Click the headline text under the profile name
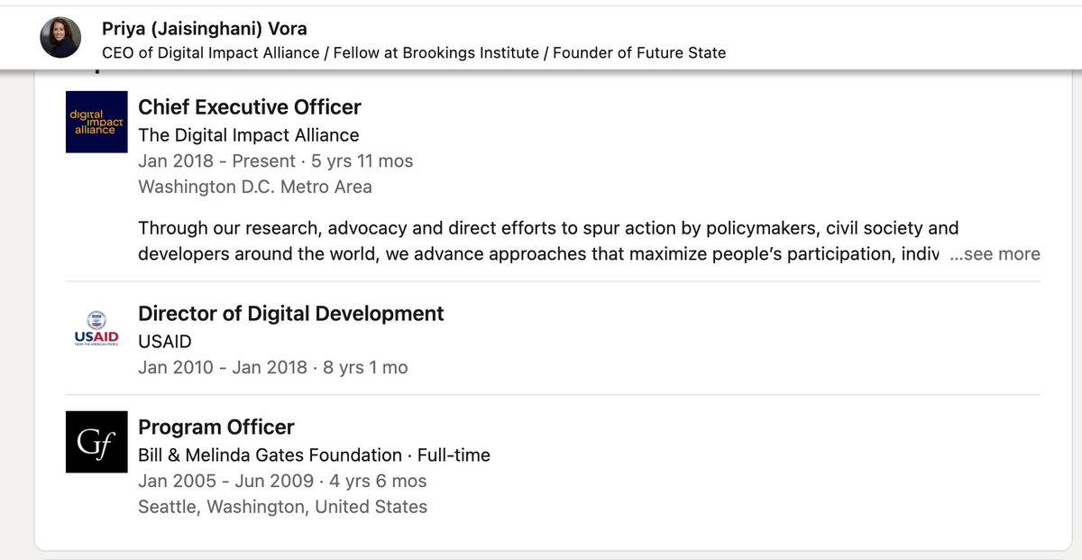Viewport: 1082px width, 560px height. click(414, 52)
